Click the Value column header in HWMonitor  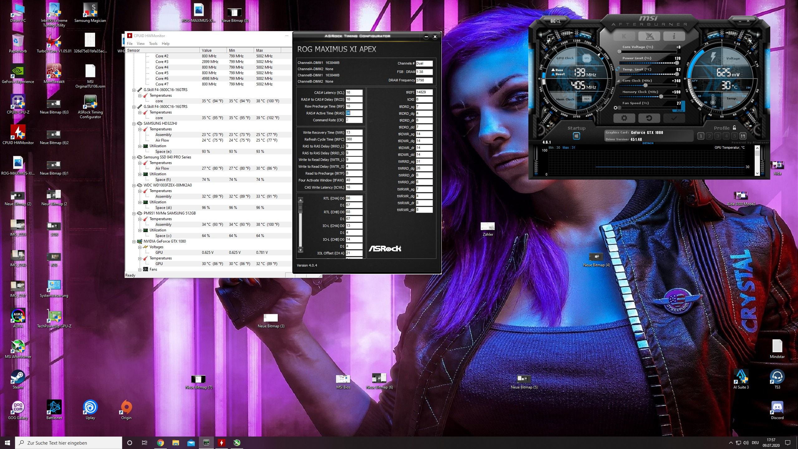tap(213, 50)
